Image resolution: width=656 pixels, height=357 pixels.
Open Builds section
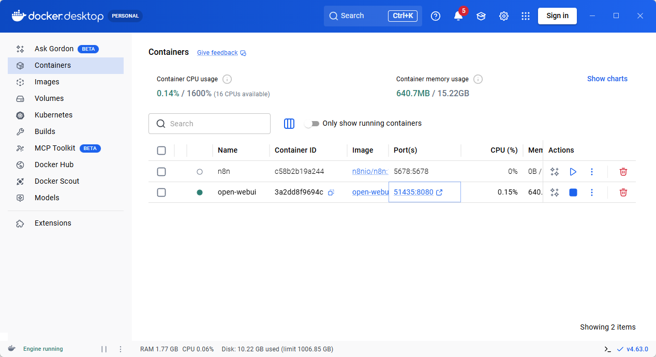[x=66, y=132]
